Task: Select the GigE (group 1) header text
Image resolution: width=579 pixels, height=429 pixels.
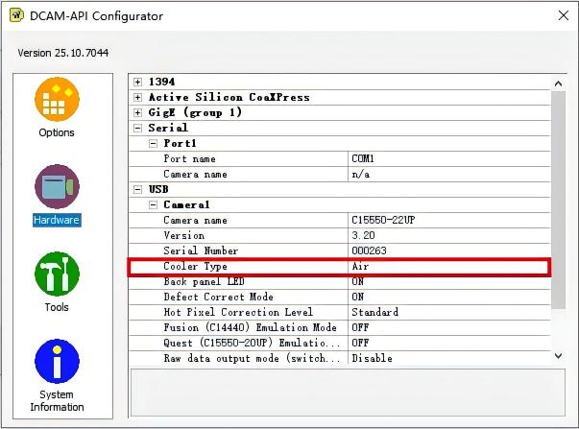Action: (x=195, y=112)
